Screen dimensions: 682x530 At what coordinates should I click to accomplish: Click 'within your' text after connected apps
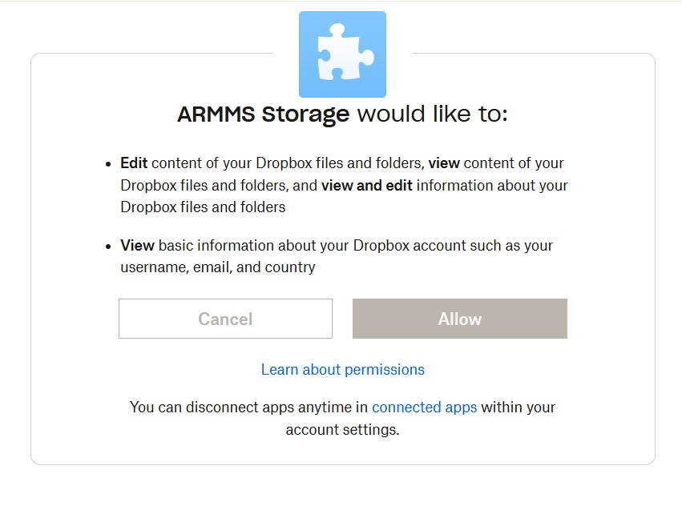(x=518, y=407)
